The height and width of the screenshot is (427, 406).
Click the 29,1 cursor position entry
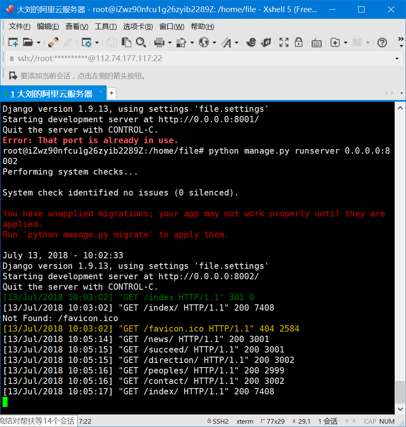[302, 421]
